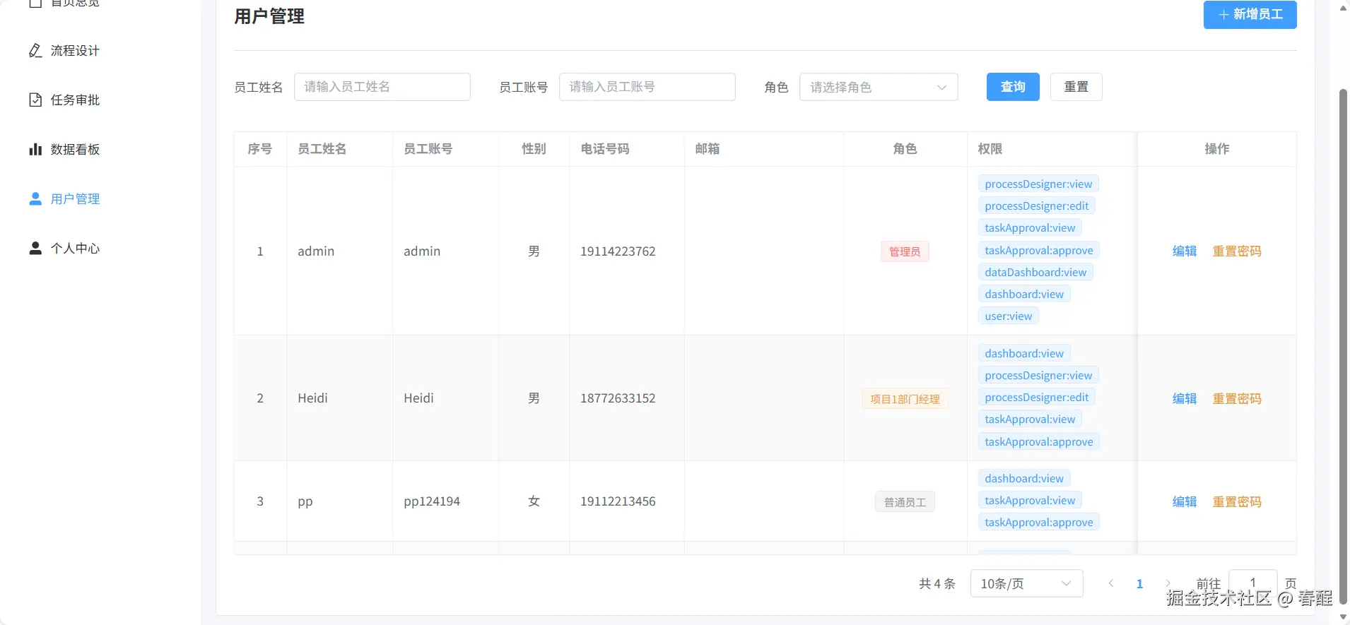Click the previous page arrow icon

[1111, 583]
